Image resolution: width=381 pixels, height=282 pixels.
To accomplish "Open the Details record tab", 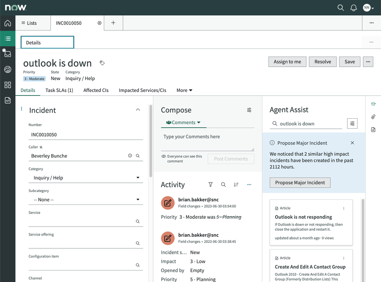I will [28, 90].
